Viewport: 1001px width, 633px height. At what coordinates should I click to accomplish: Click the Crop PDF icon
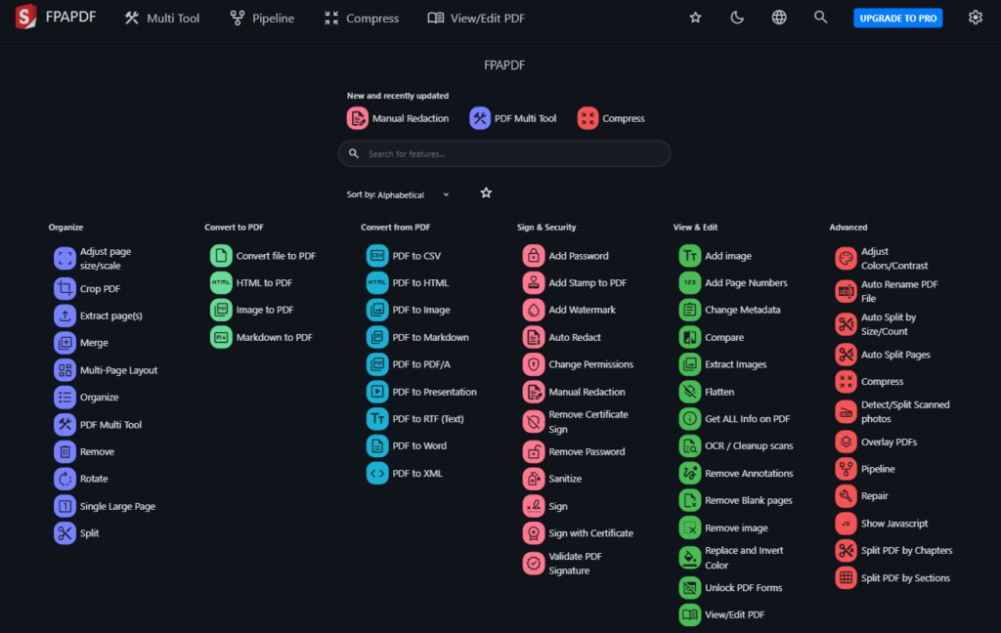coord(65,289)
